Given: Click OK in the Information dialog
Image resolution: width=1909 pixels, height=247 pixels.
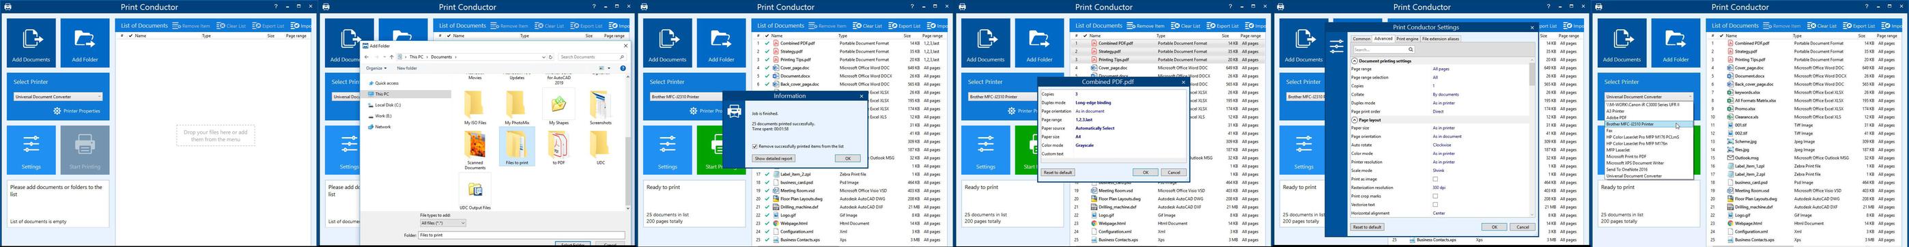Looking at the screenshot, I should pyautogui.click(x=848, y=158).
